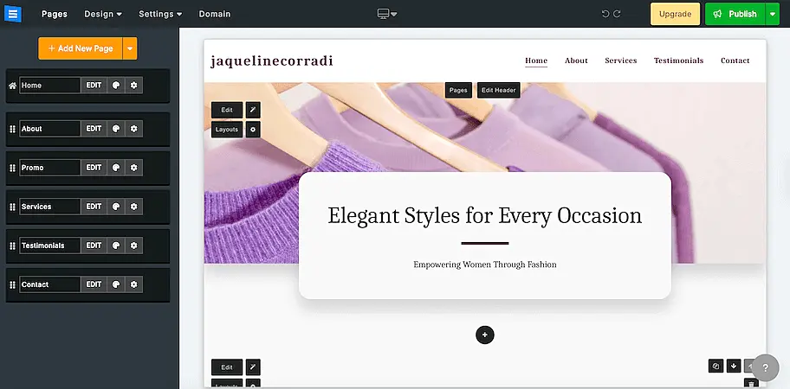Click the Testimonials page name field
790x389 pixels.
point(49,246)
